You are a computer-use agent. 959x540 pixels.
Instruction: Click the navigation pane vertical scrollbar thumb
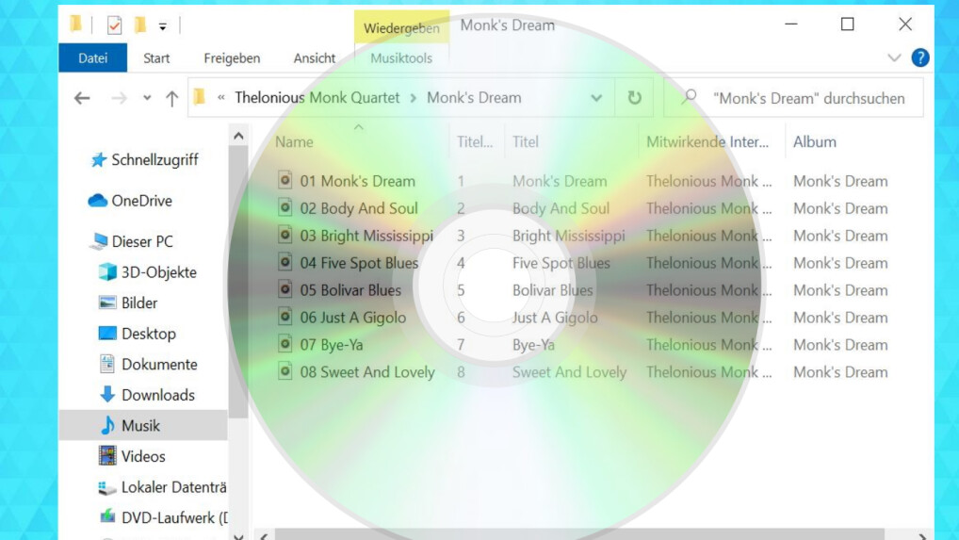pyautogui.click(x=238, y=282)
